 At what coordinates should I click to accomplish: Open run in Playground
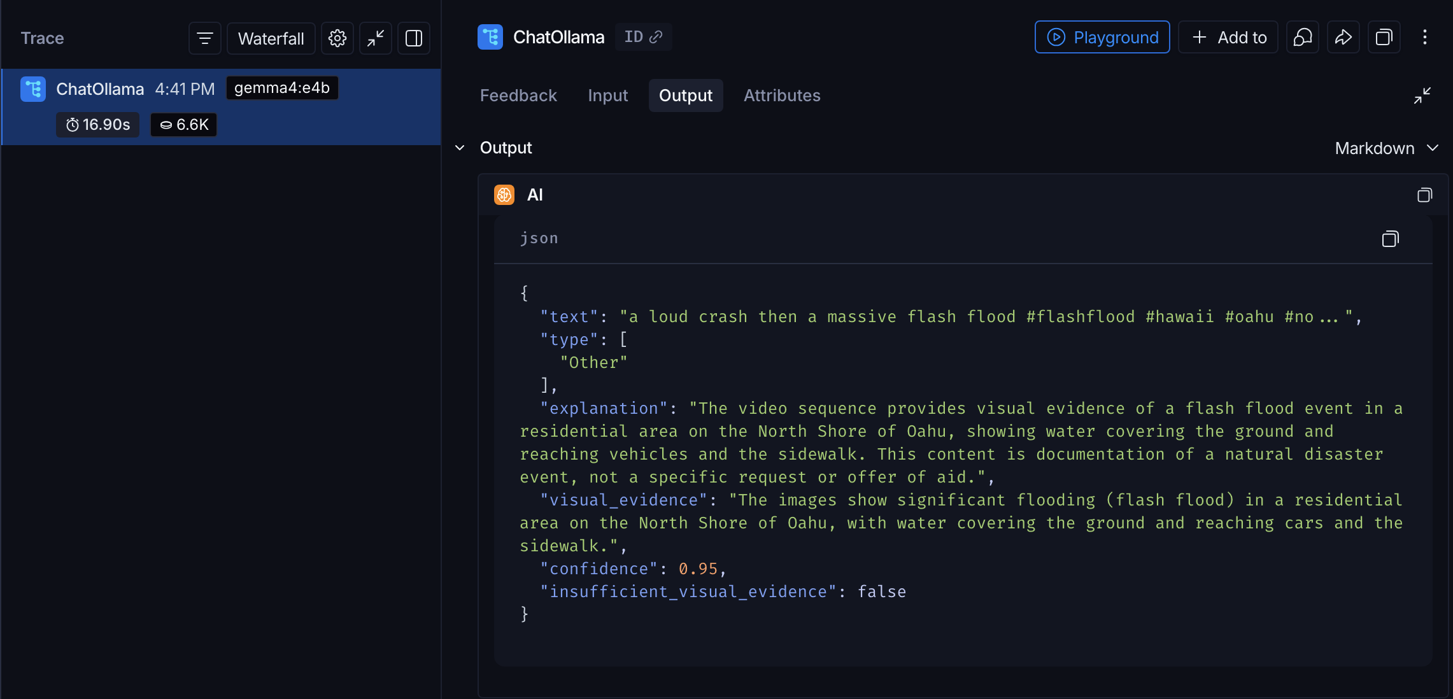1102,38
